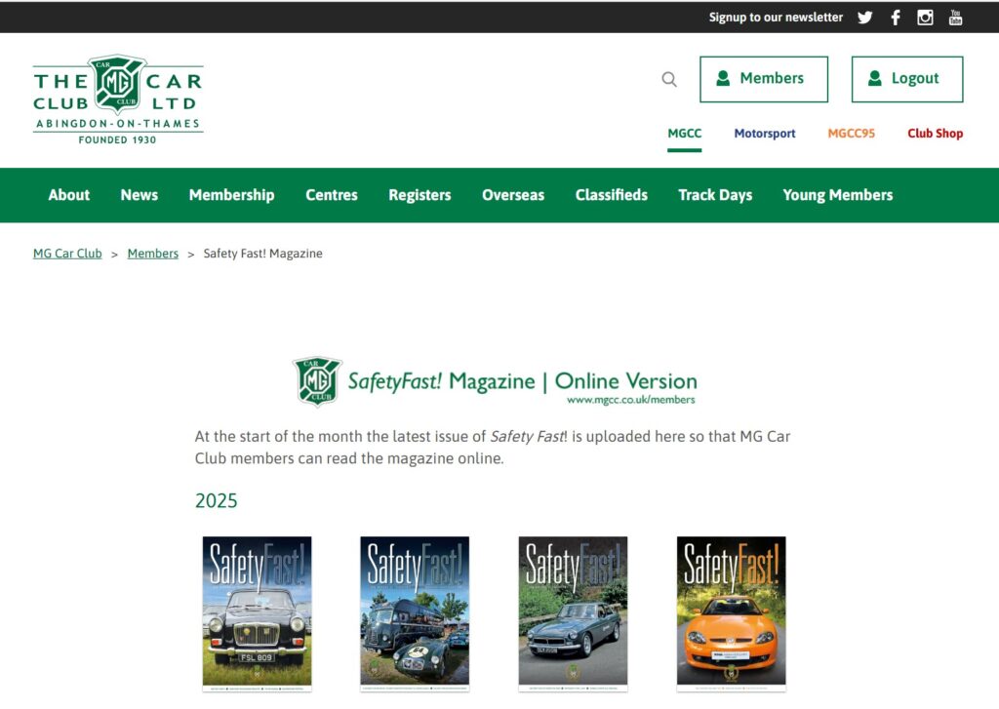Click the Members button
The height and width of the screenshot is (709, 999).
763,79
